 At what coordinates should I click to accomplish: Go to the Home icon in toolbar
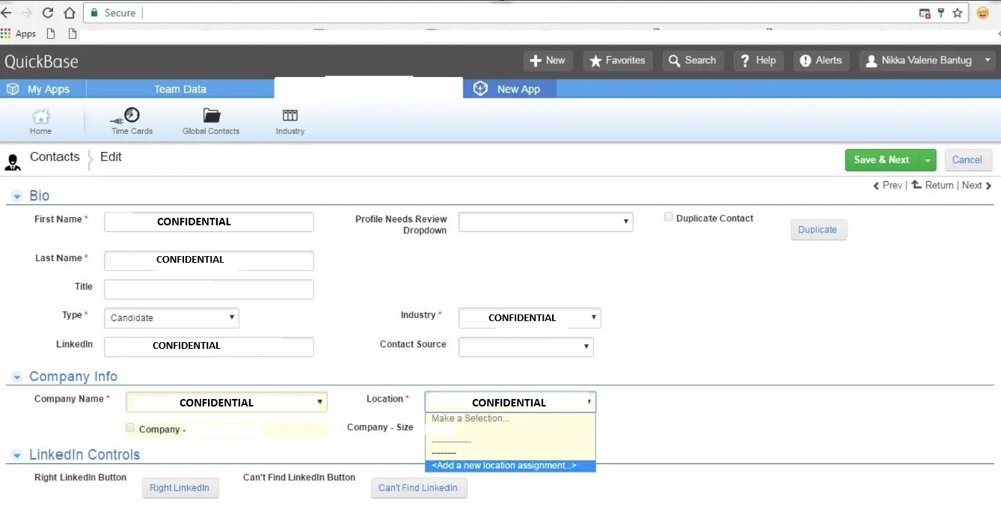coord(40,121)
